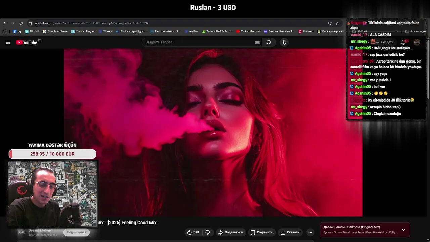Image resolution: width=430 pixels, height=242 pixels.
Task: Open the 'Словарь игровых' bookmark
Action: point(332,31)
